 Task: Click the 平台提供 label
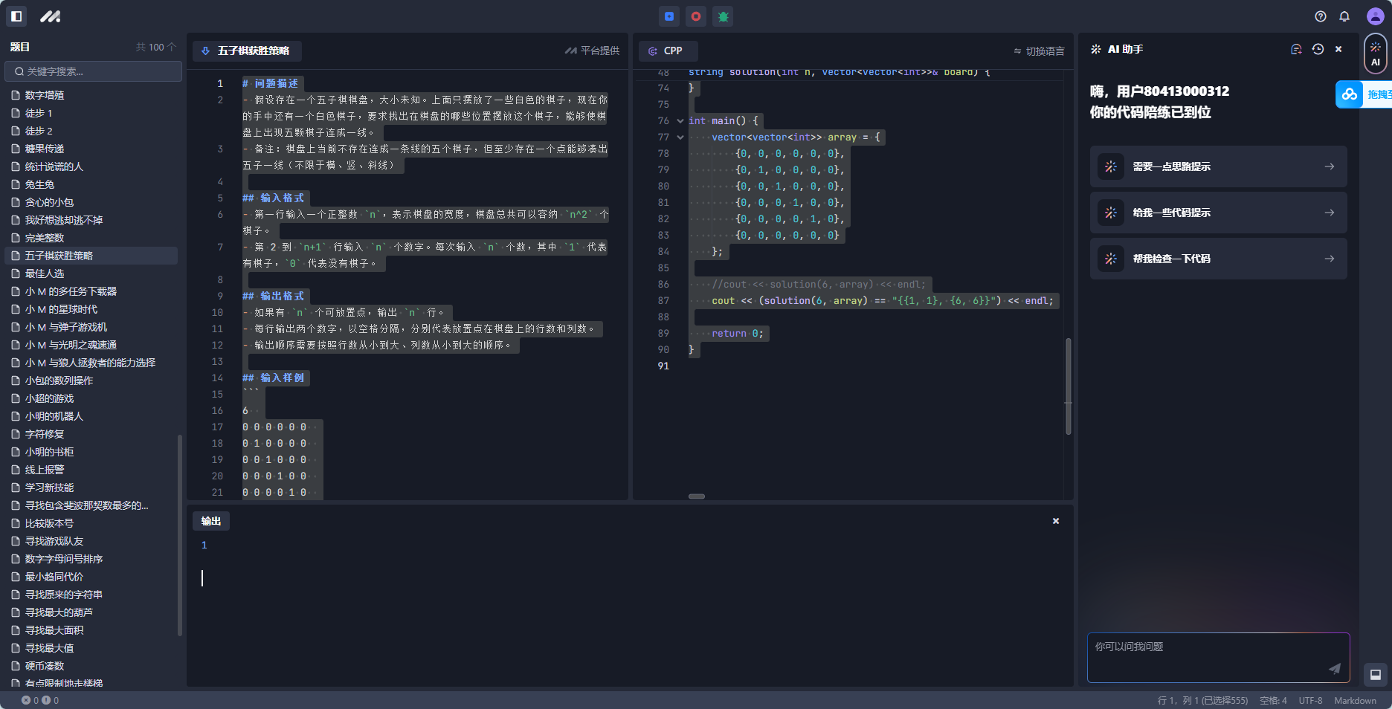point(593,51)
